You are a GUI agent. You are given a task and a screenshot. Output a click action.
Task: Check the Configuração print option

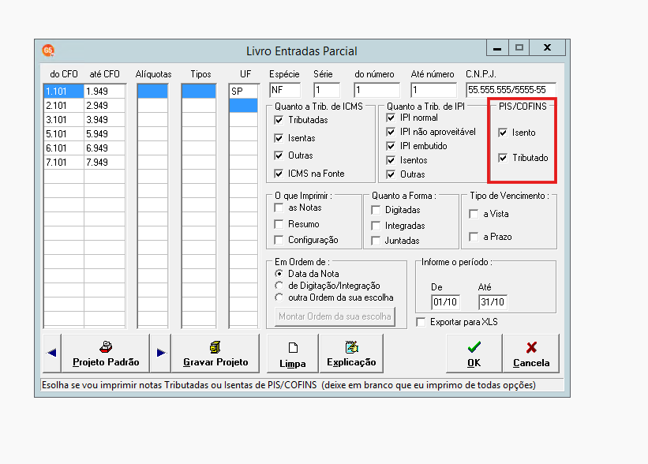279,240
